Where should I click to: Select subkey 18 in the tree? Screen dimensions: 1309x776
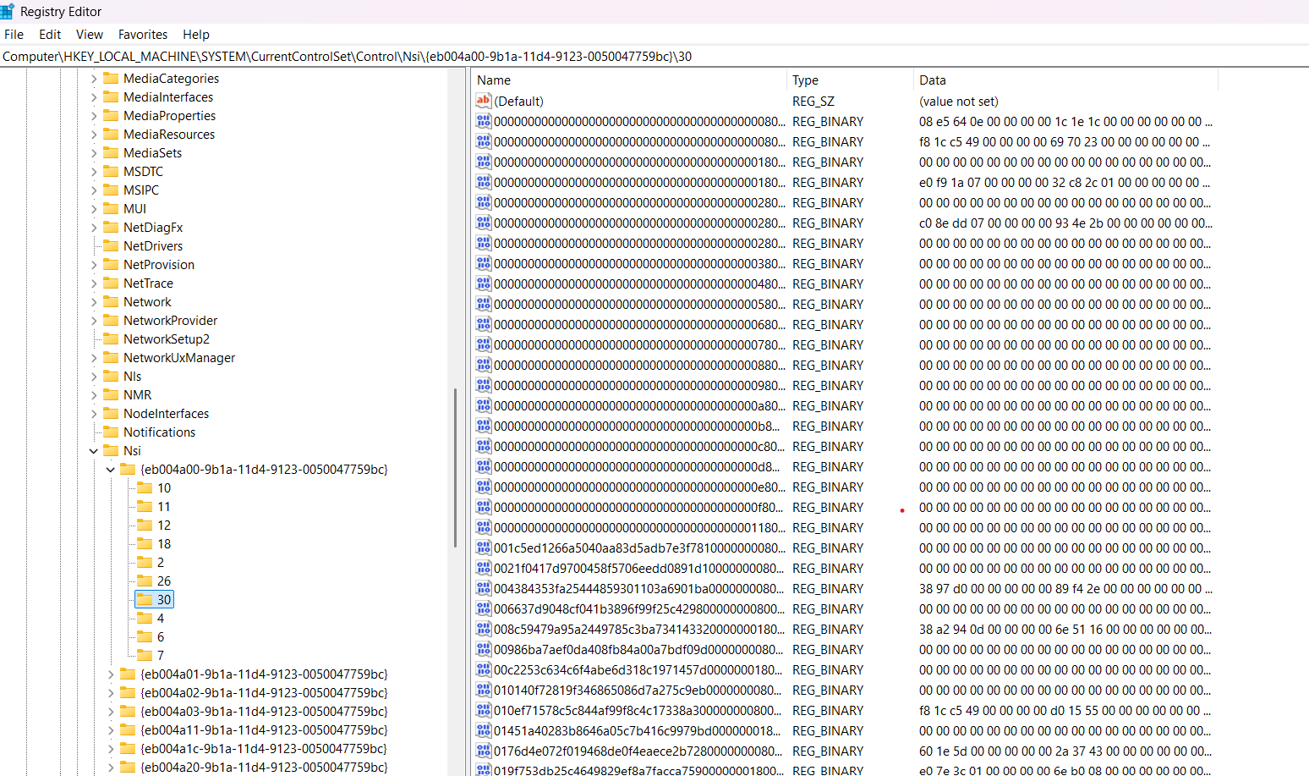click(164, 543)
